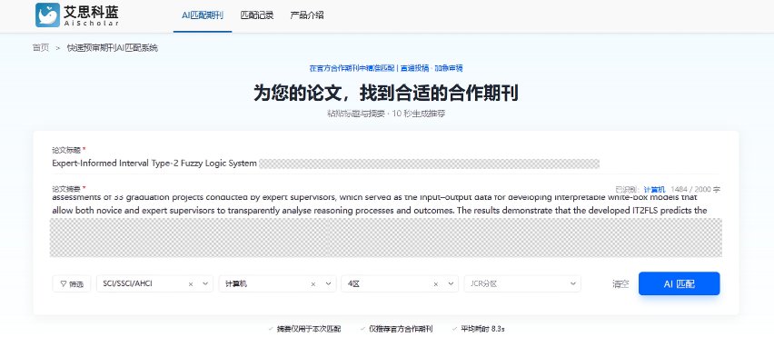Click the 清空 clear button
Image resolution: width=774 pixels, height=337 pixels.
(x=620, y=284)
